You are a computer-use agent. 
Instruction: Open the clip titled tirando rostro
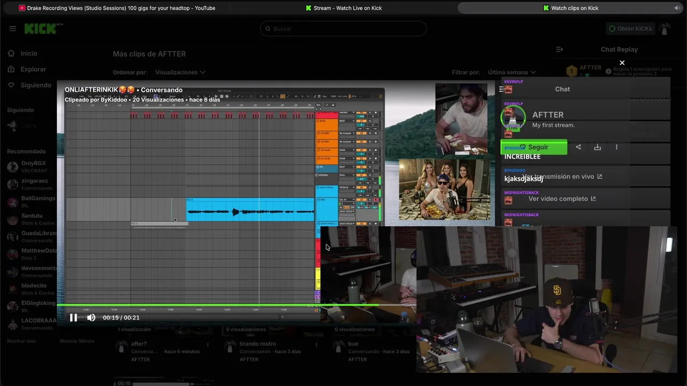(258, 344)
